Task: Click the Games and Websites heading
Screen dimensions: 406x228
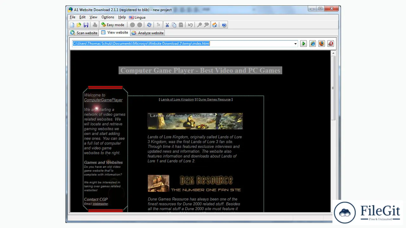Action: coord(103,162)
